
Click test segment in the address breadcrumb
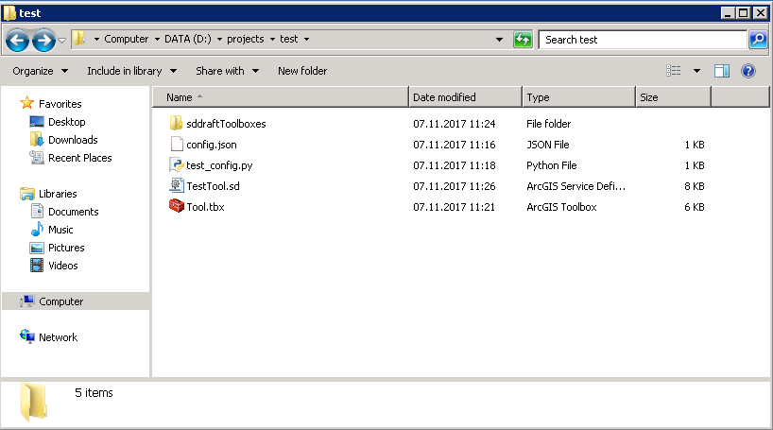click(x=289, y=39)
